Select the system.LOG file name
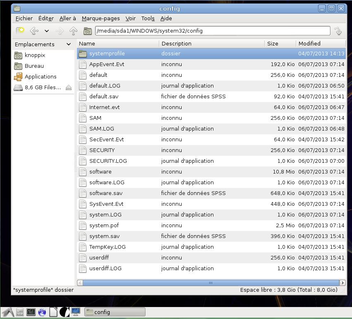Image resolution: width=352 pixels, height=319 pixels. click(105, 215)
